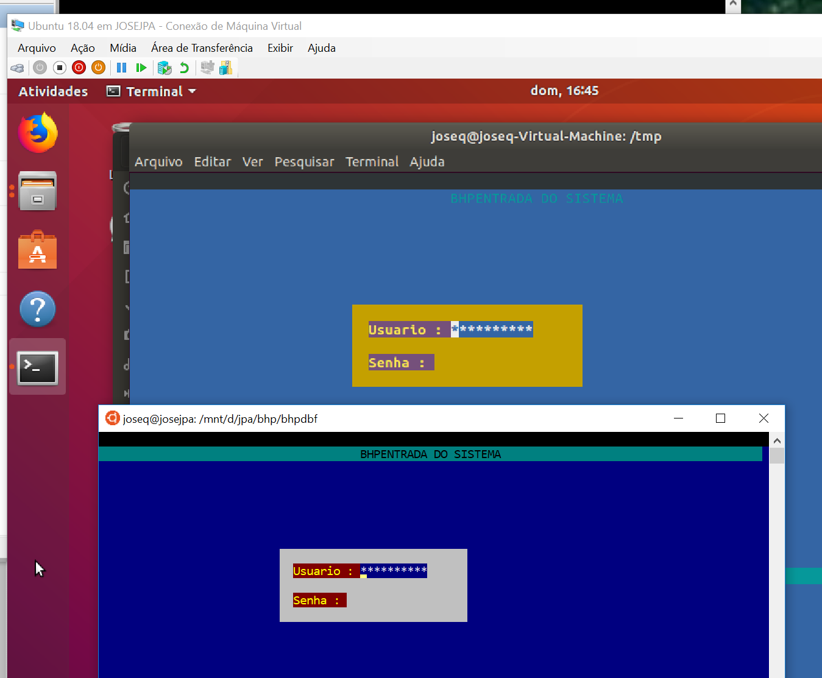The image size is (822, 678).
Task: Click BHPENTRADA DO SISTEMA header in WSL window
Action: pyautogui.click(x=431, y=454)
